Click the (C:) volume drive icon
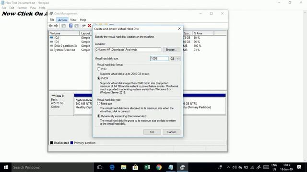This screenshot has height=172, width=307. pos(51,38)
